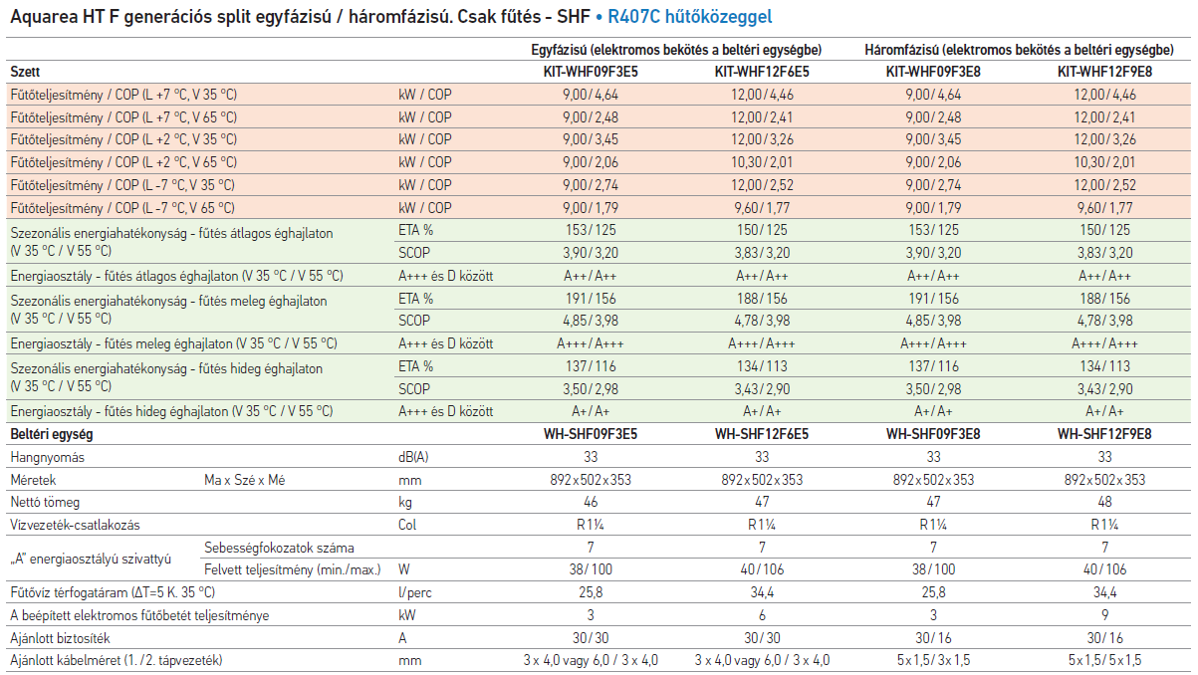Click pump power 40/106 under WH-SHF12F9E8

(x=1104, y=569)
